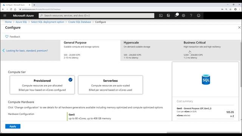
Task: Click the Microsoft Azure logo text
Action: [23, 15]
